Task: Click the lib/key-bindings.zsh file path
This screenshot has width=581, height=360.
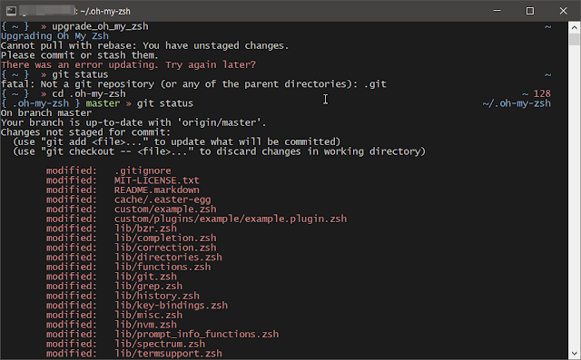Action: tap(171, 306)
